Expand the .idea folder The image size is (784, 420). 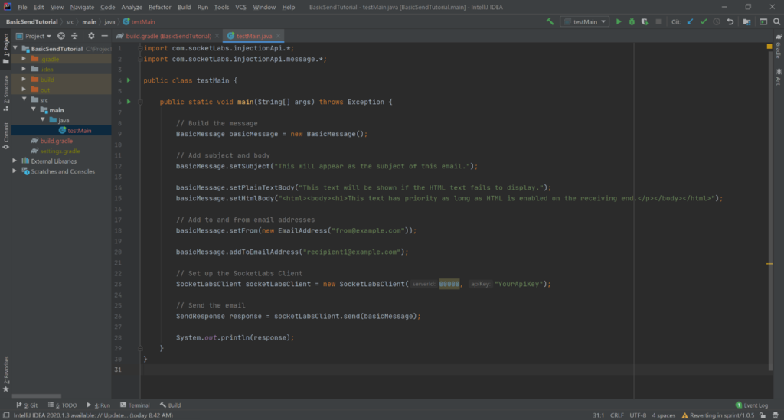point(24,69)
